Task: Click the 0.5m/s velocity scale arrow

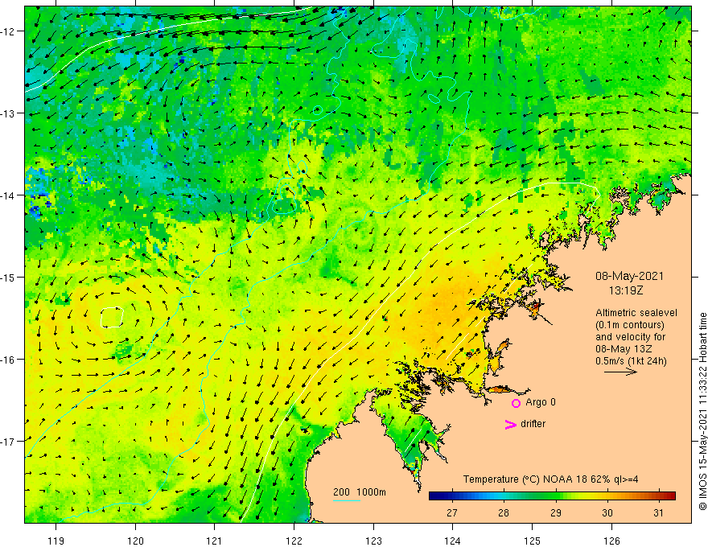Action: click(620, 372)
